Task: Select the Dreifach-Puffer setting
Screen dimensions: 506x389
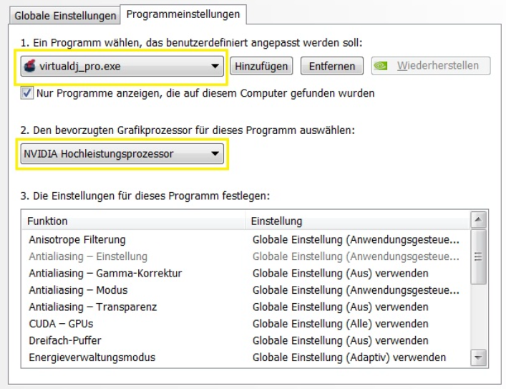Action: coord(68,341)
